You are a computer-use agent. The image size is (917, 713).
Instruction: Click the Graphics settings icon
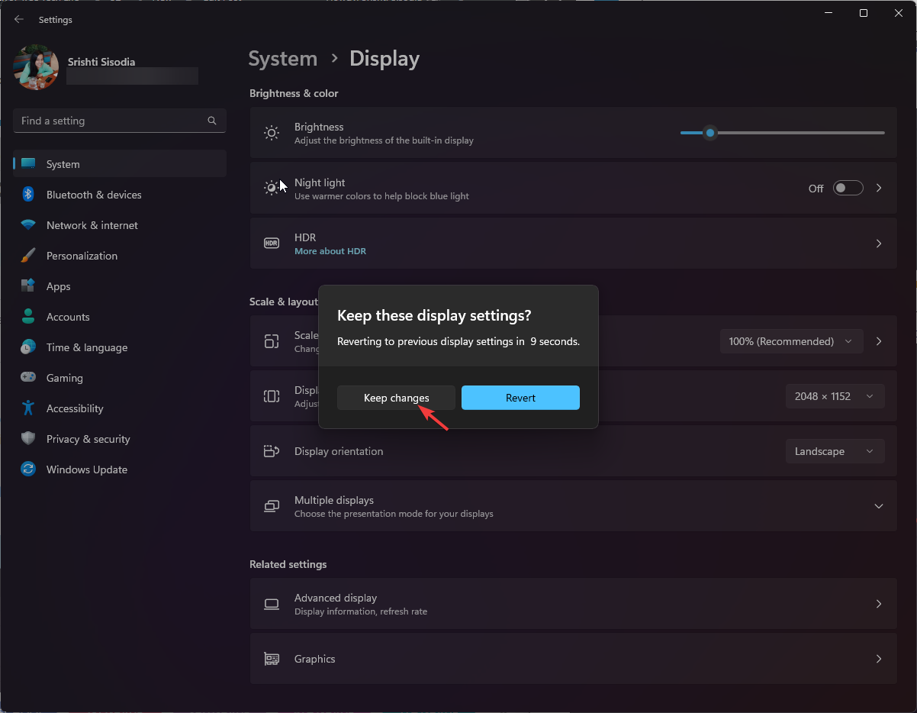coord(271,658)
